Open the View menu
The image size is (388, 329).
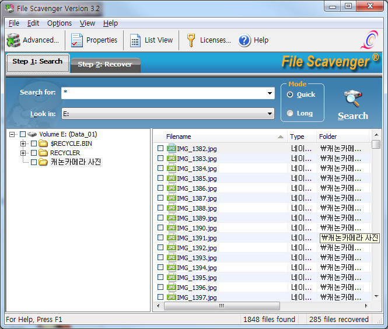[88, 23]
